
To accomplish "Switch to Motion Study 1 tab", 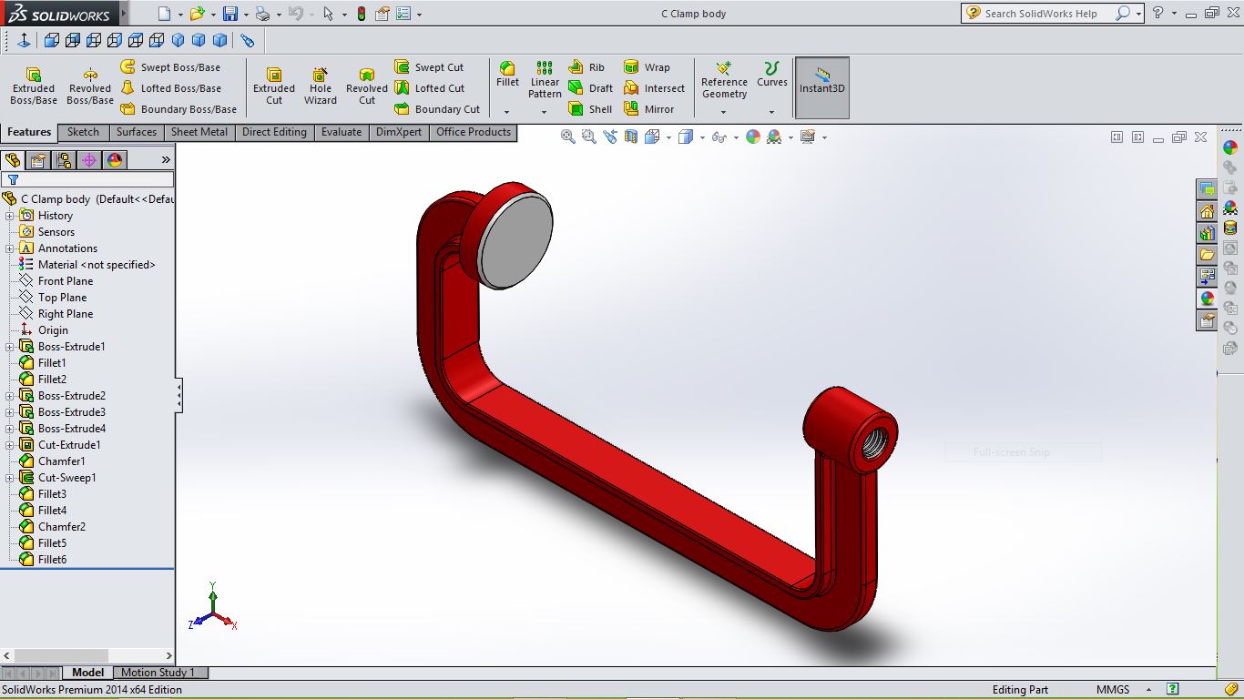I will click(x=158, y=673).
